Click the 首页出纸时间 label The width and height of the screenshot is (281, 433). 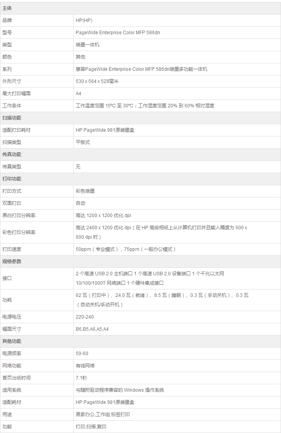[x=16, y=378]
